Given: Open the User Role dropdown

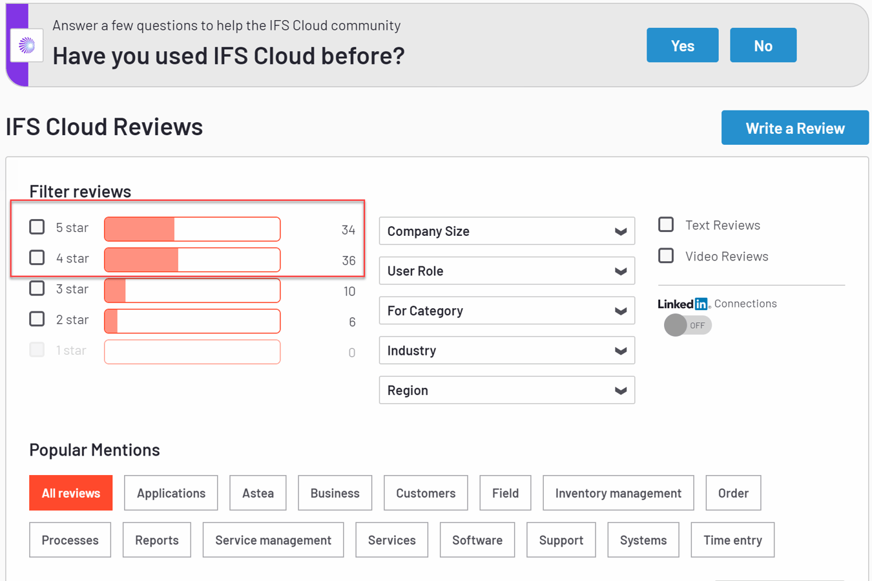Looking at the screenshot, I should 506,270.
